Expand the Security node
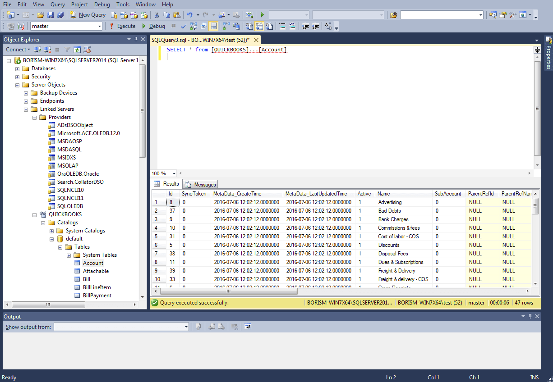The width and height of the screenshot is (553, 382). [18, 77]
